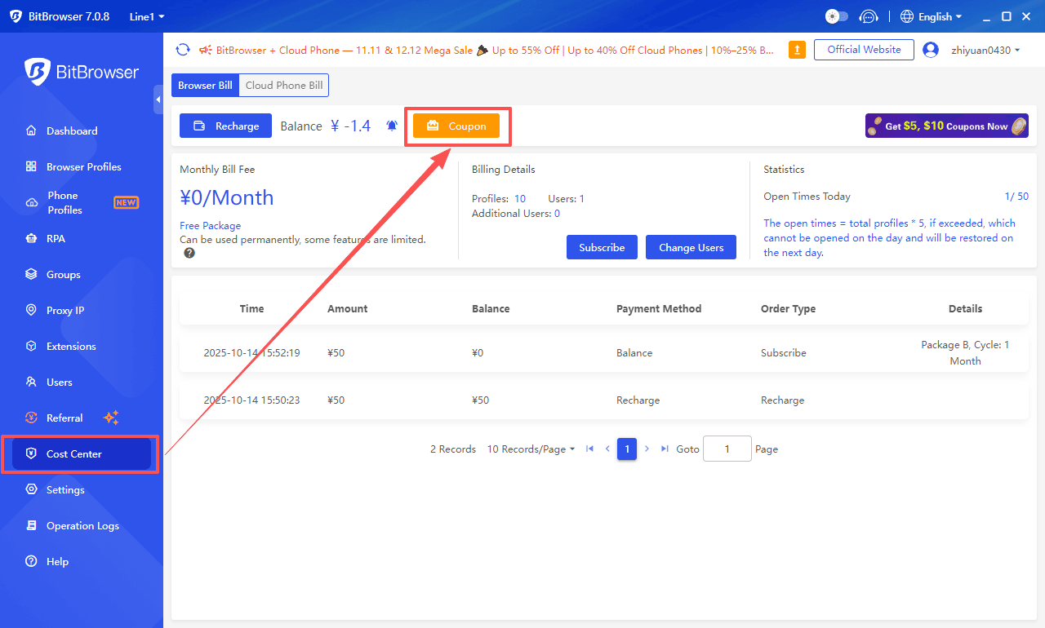Image resolution: width=1045 pixels, height=628 pixels.
Task: Open the RPA section in the sidebar
Action: coord(57,238)
